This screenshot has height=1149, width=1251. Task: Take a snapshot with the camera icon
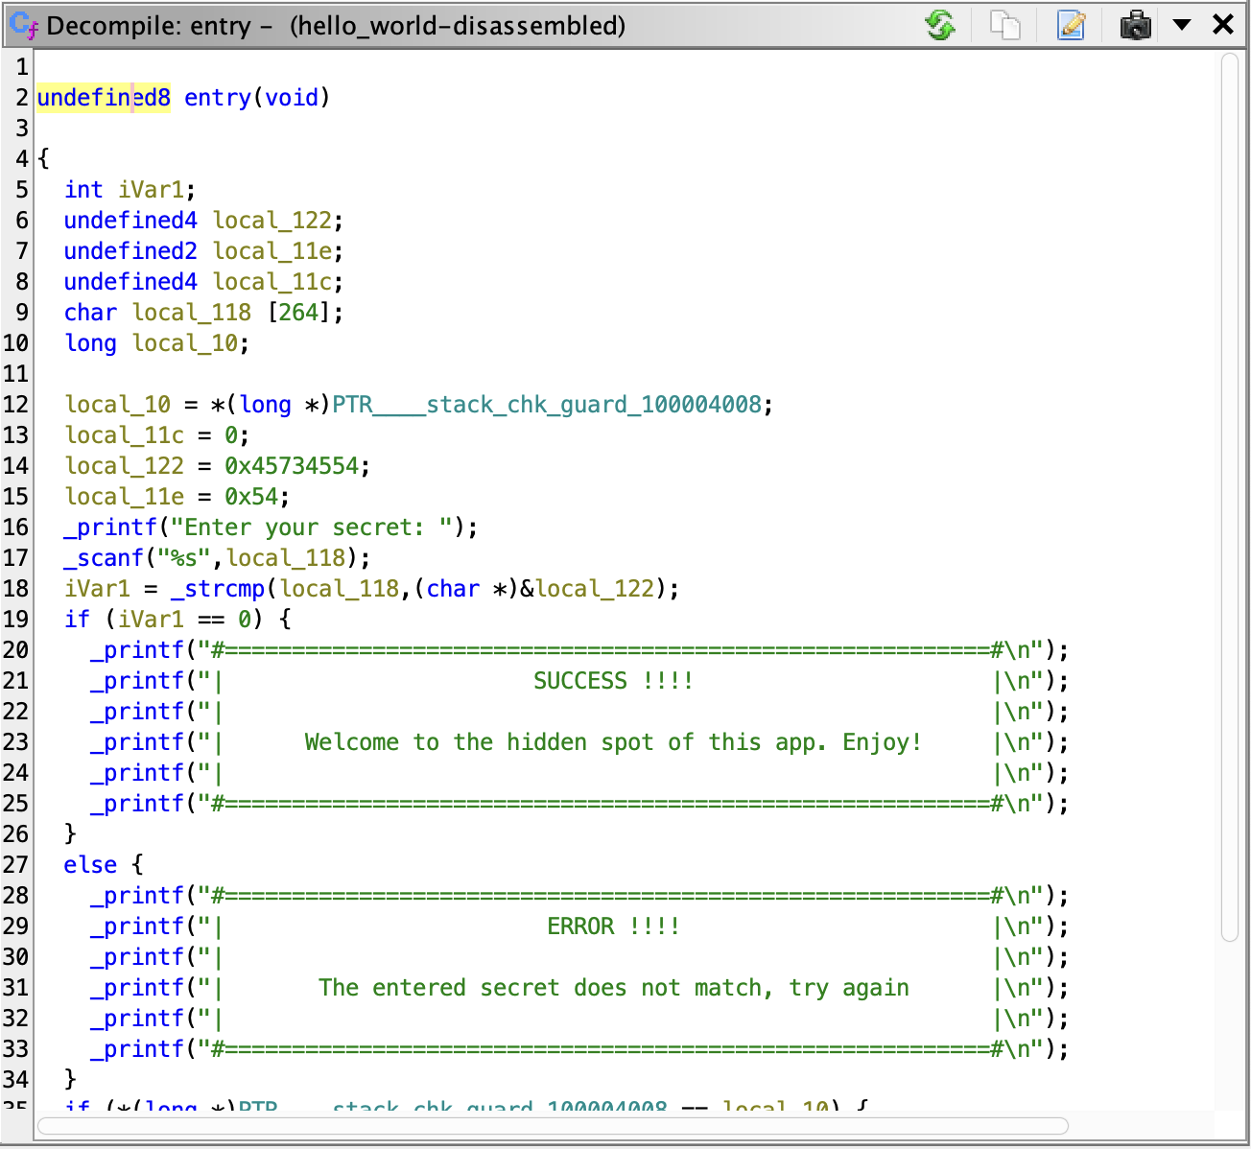click(x=1135, y=25)
